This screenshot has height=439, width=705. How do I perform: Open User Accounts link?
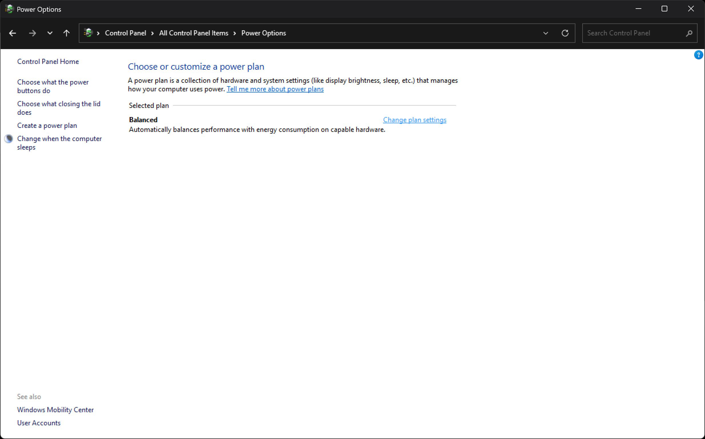39,423
